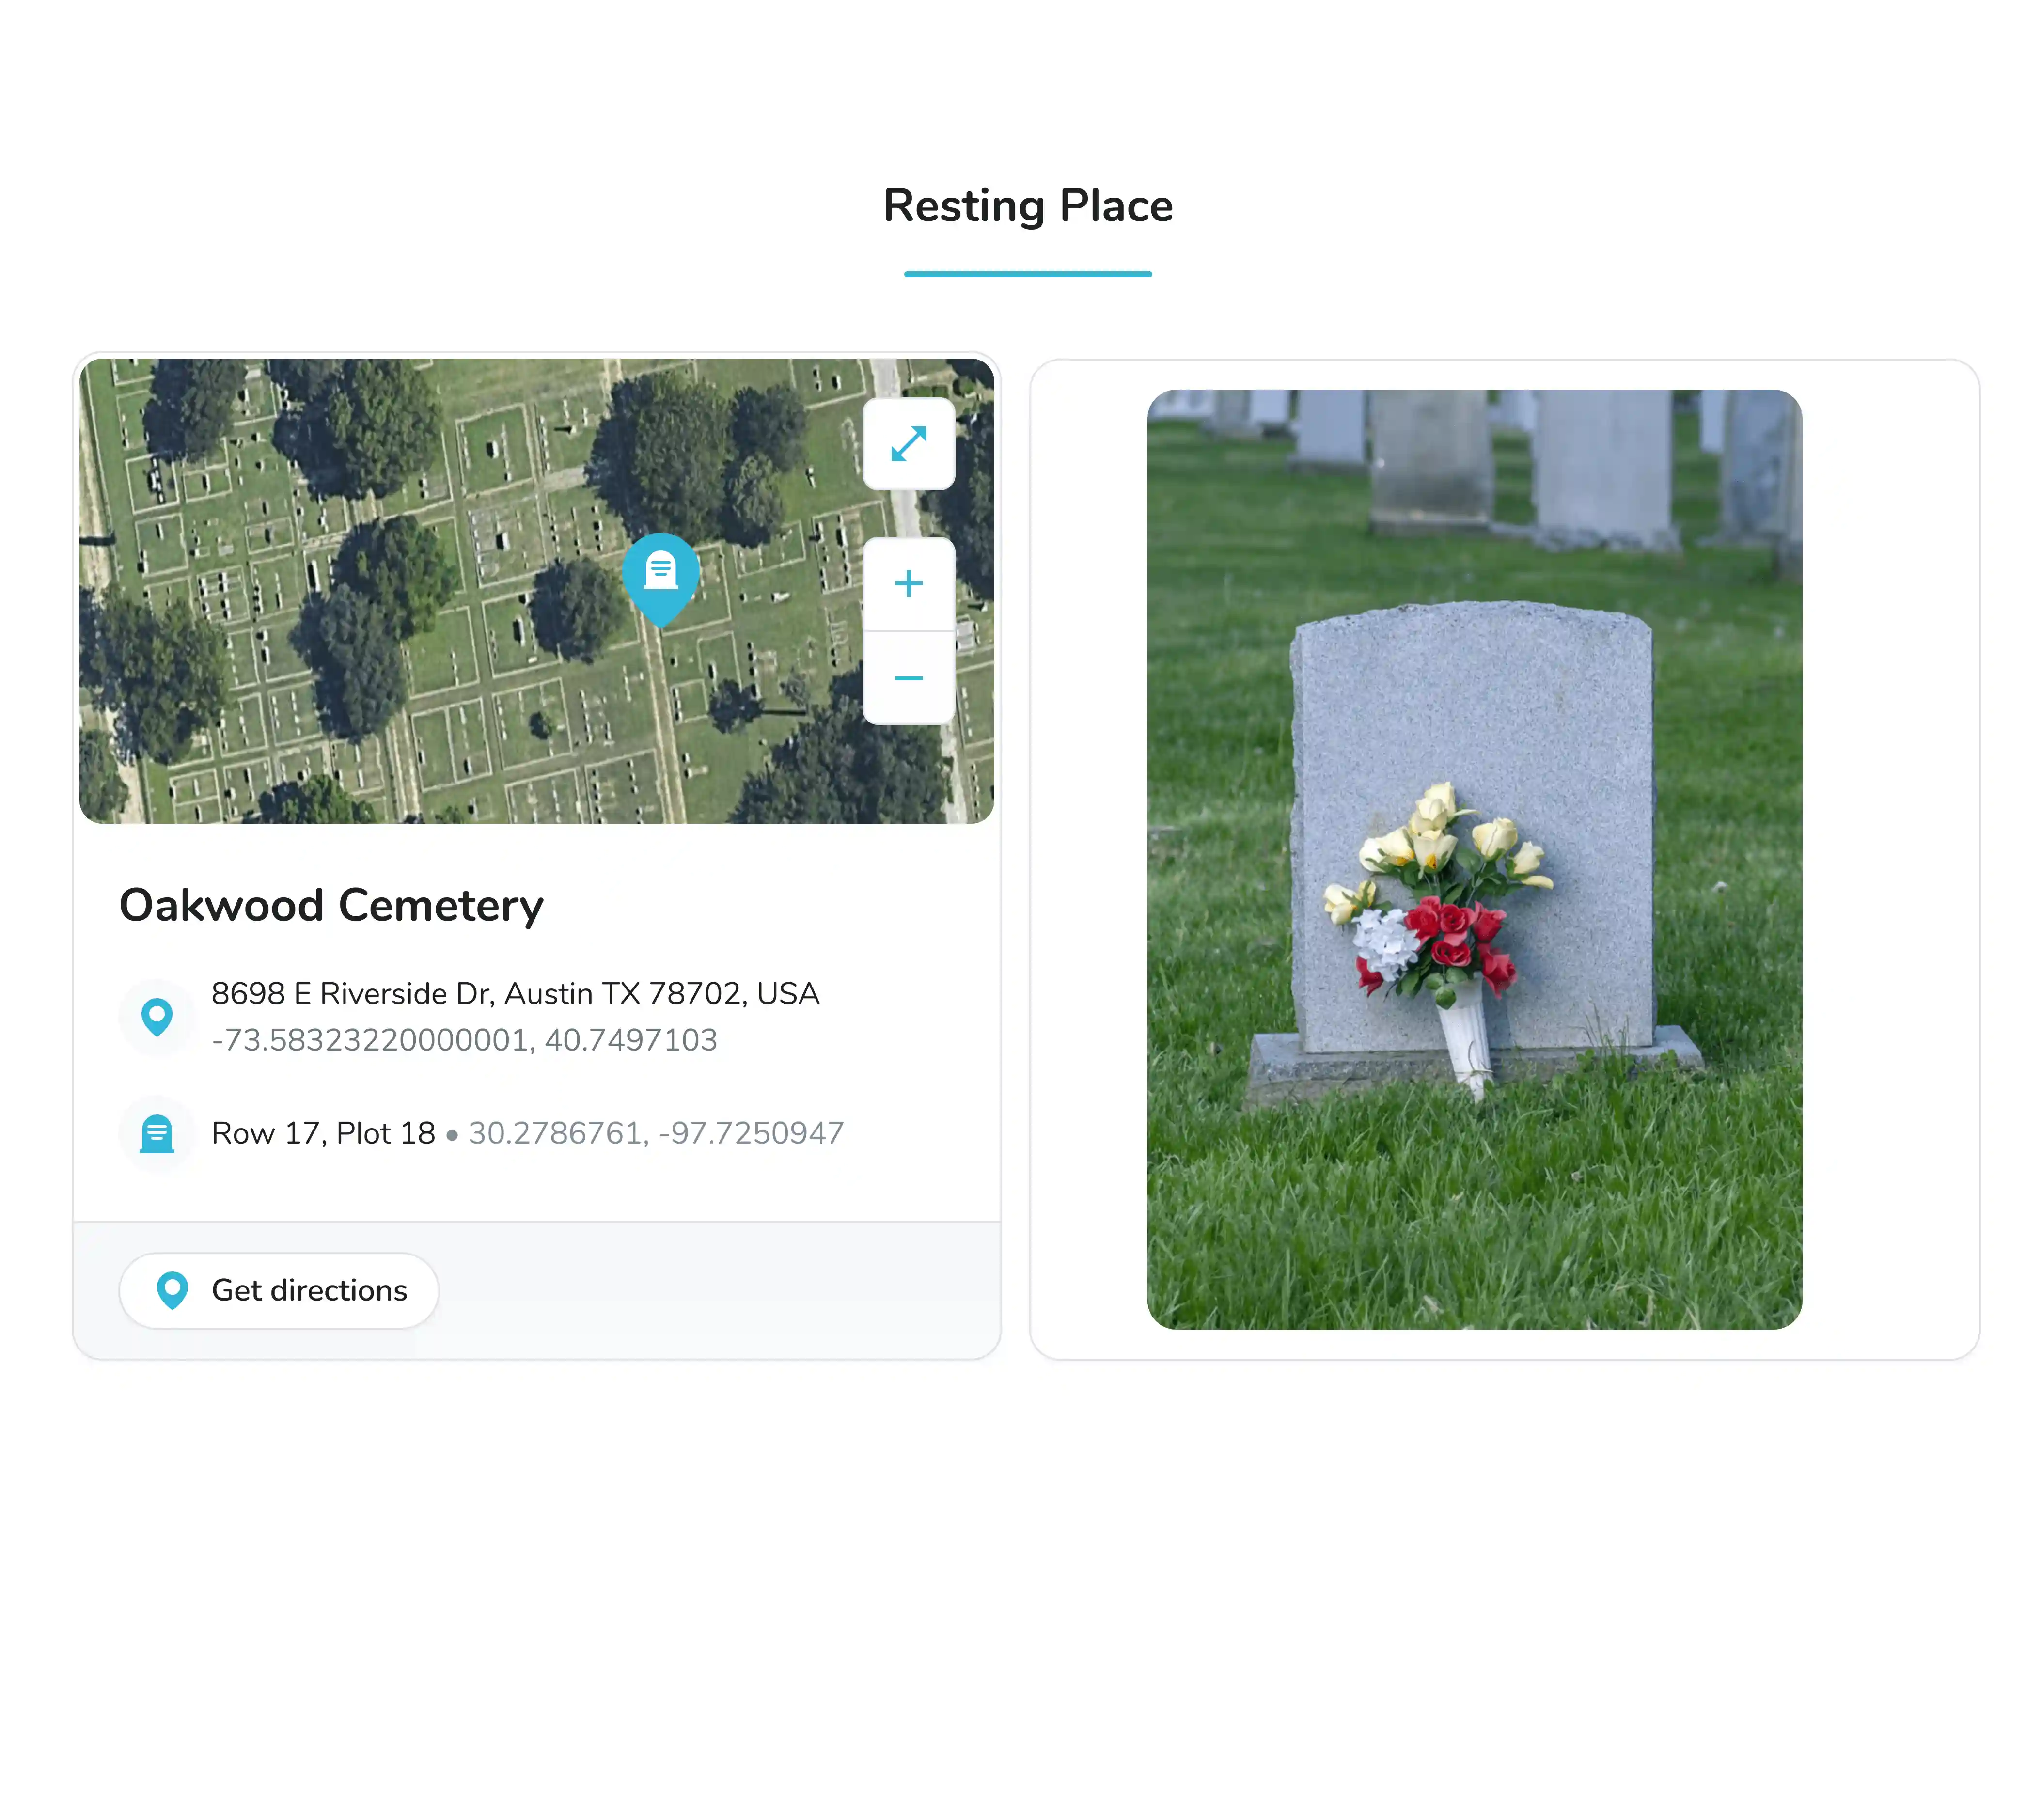The image size is (2041, 1820).
Task: Click coordinates -73.58323220000001, 40.7497103
Action: (x=463, y=1040)
